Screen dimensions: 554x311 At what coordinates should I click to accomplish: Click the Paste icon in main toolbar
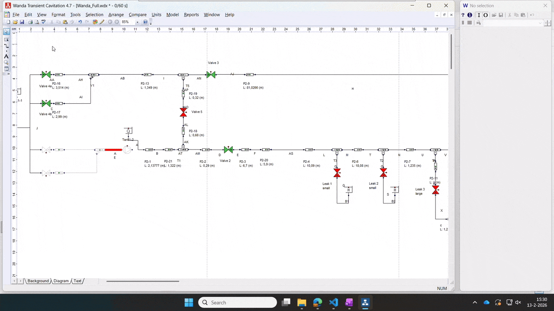pyautogui.click(x=65, y=22)
